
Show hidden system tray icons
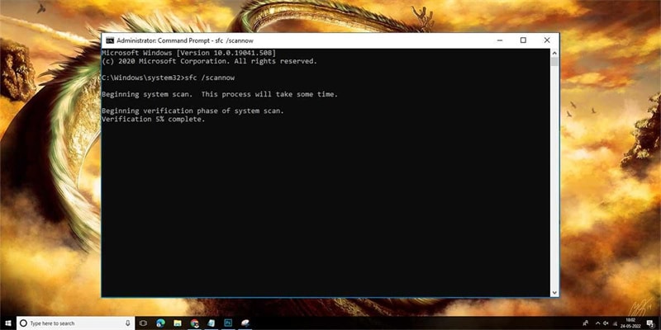click(597, 323)
